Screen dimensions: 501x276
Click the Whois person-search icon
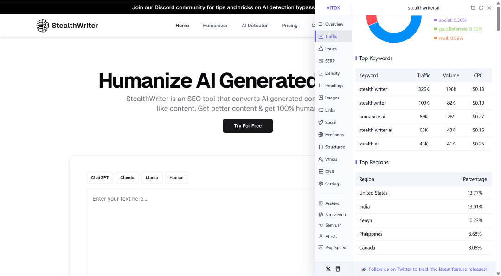pyautogui.click(x=321, y=159)
